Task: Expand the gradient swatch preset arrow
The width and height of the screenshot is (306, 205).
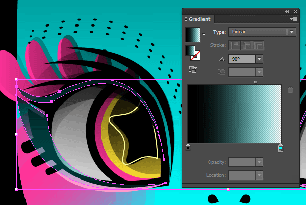Action: point(205,35)
